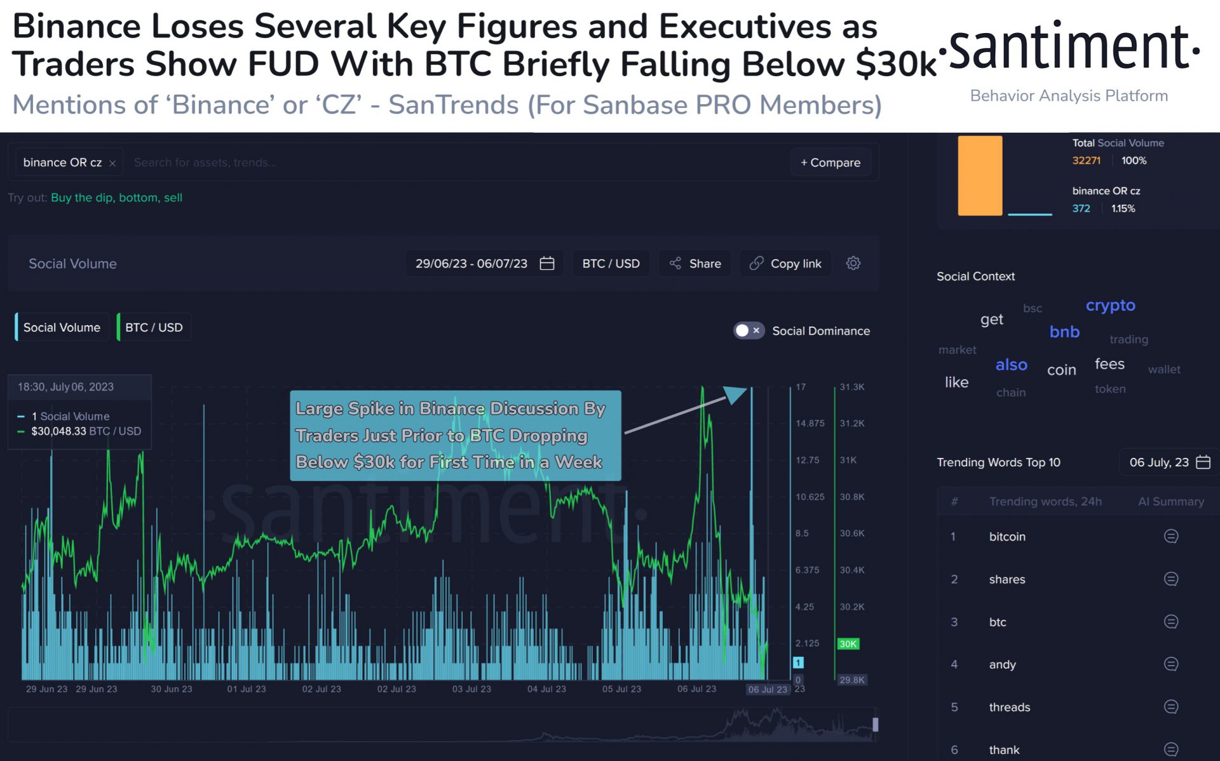This screenshot has height=761, width=1220.
Task: Remove the binance OR cz search tag
Action: pyautogui.click(x=112, y=162)
